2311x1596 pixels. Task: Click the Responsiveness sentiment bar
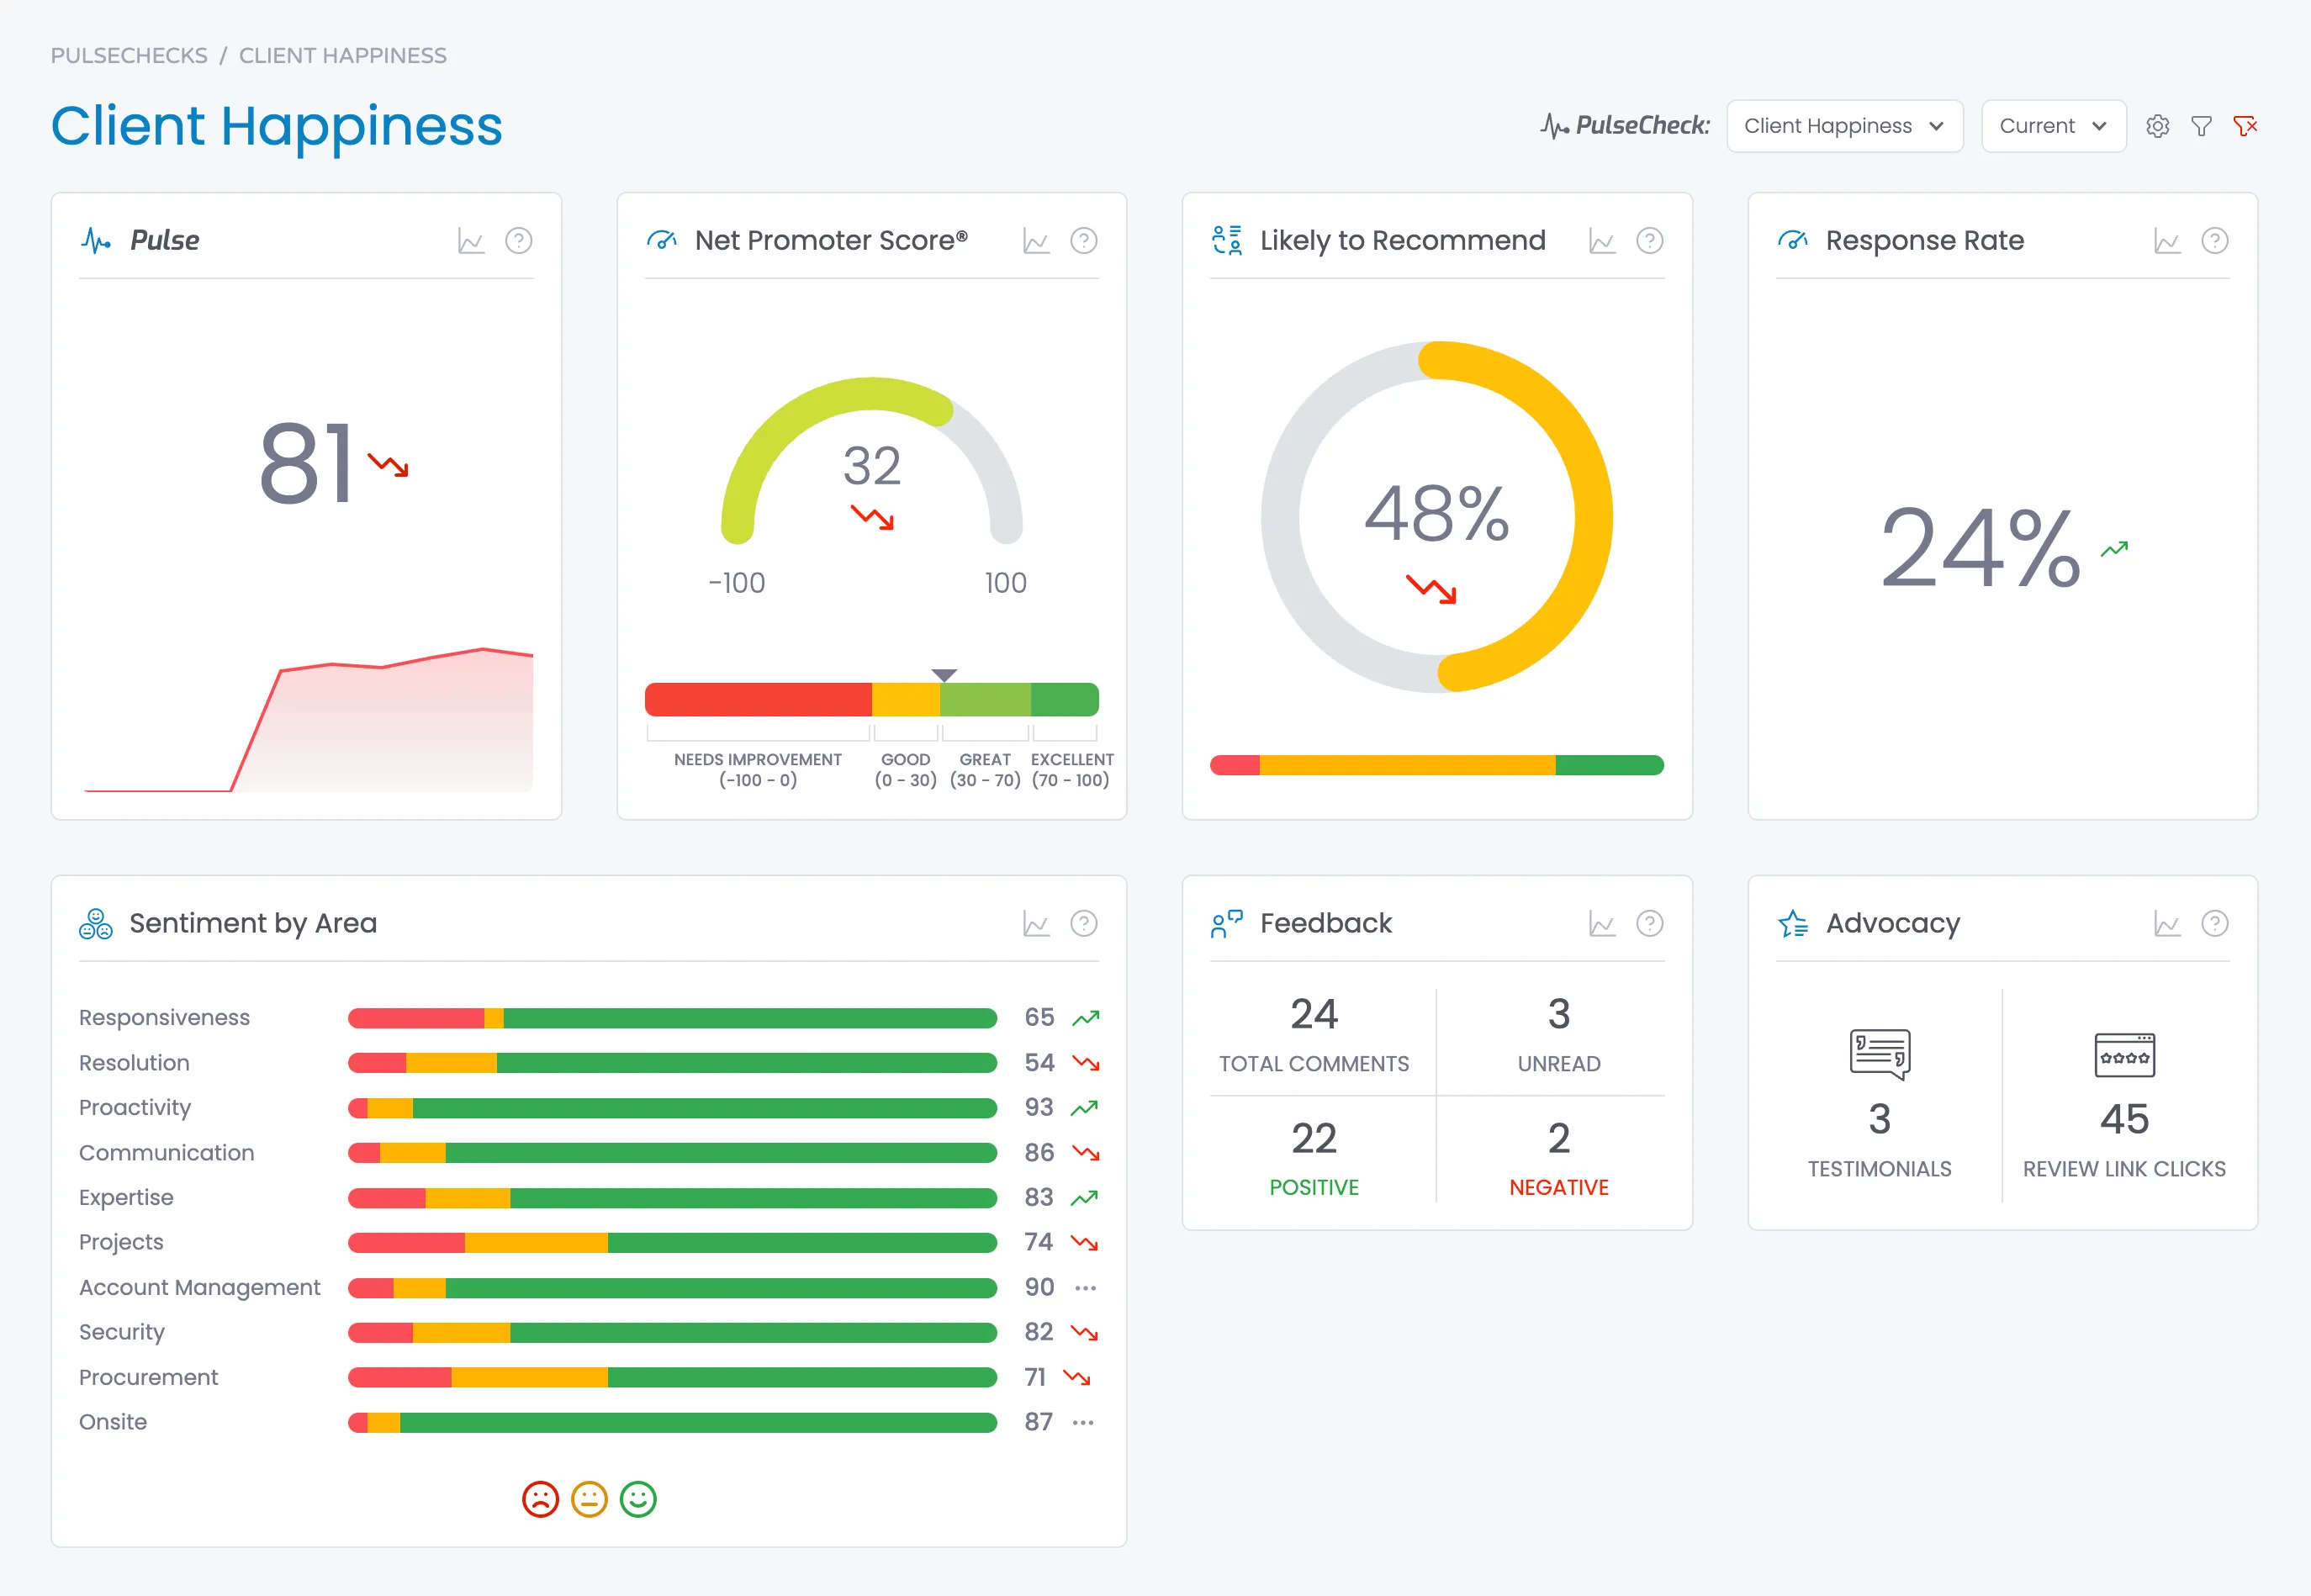[672, 1018]
